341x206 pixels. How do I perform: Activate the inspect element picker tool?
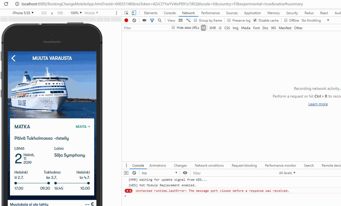[127, 13]
